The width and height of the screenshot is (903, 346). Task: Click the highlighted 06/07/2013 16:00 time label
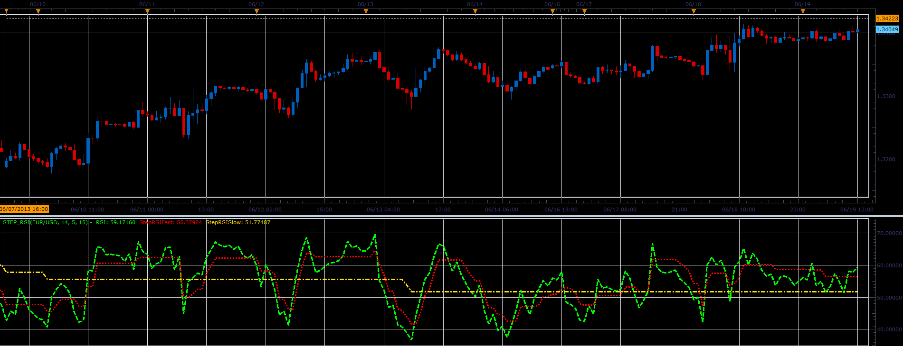coord(24,209)
